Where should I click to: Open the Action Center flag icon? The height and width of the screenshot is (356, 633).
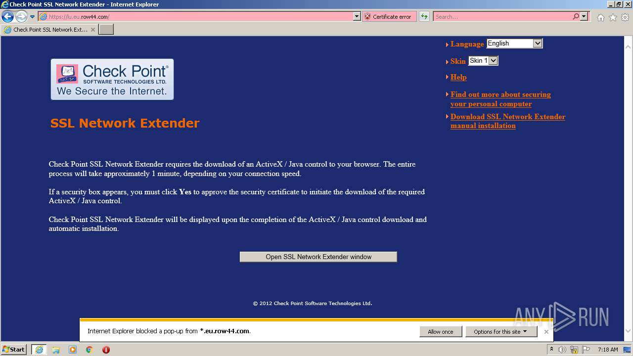[x=587, y=350]
